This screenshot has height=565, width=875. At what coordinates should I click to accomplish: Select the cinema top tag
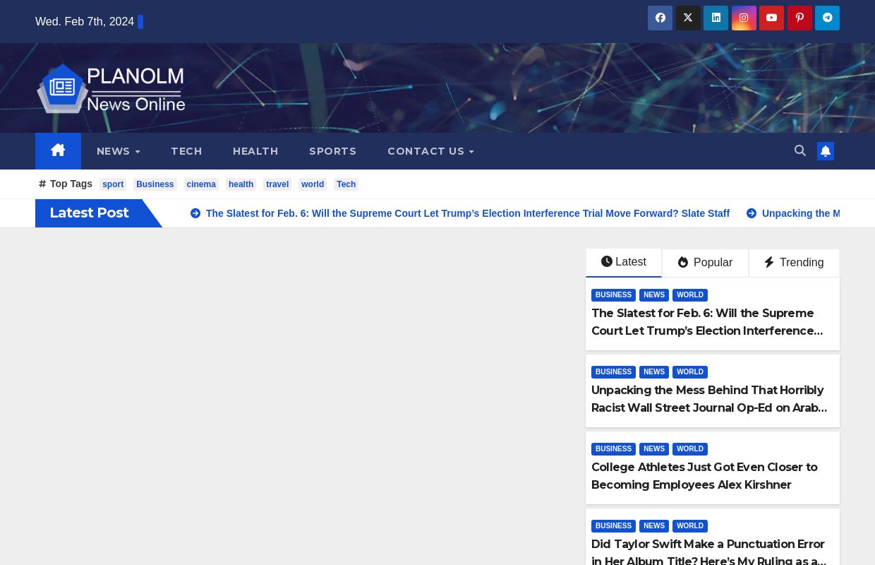(x=201, y=184)
